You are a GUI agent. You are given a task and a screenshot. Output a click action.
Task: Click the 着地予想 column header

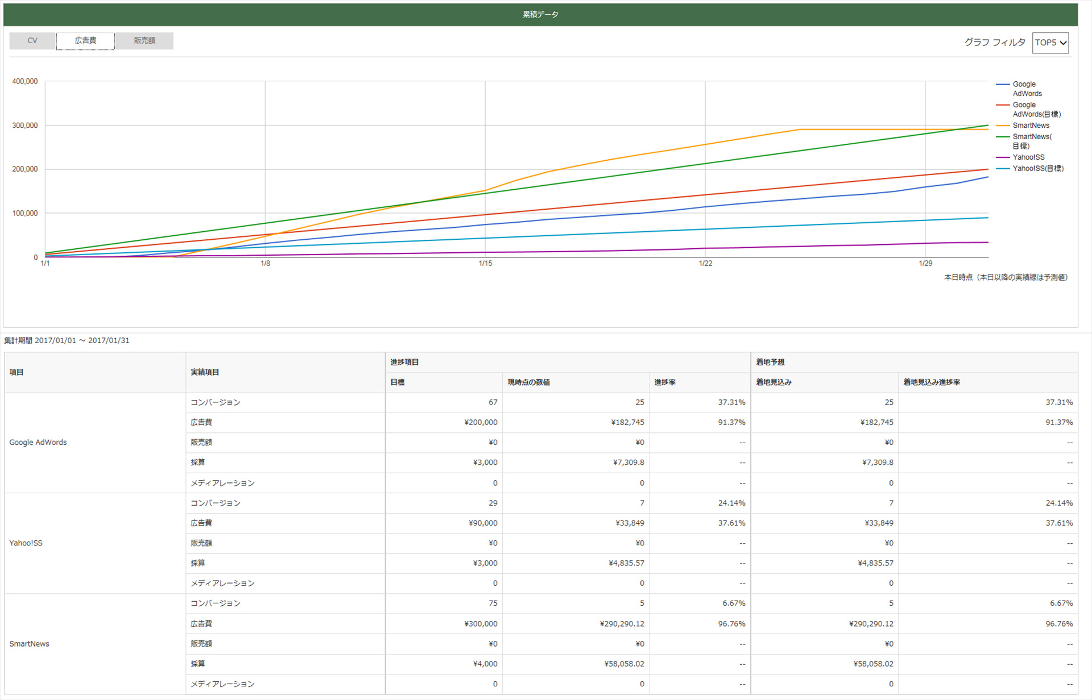coord(770,362)
